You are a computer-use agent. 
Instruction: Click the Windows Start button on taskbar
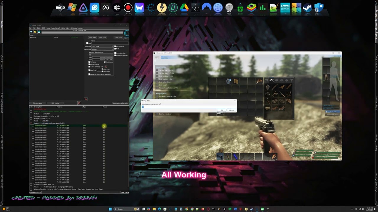110,209
